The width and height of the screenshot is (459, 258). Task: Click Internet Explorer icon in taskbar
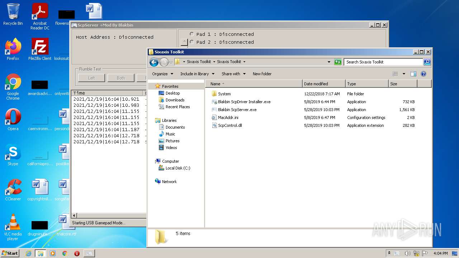[x=28, y=253]
